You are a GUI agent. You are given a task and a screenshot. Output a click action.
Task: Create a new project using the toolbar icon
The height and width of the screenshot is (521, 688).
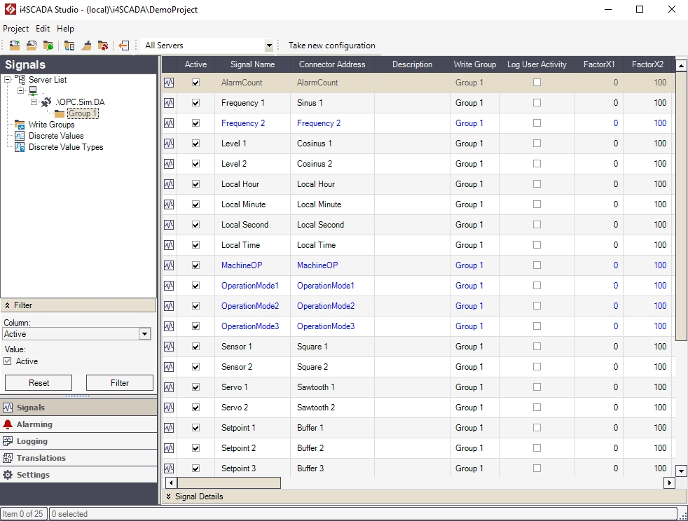click(15, 45)
